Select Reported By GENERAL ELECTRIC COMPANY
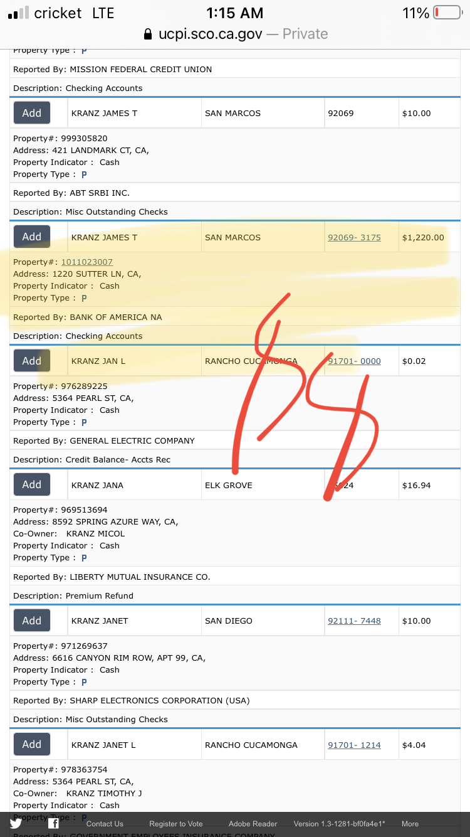The height and width of the screenshot is (837, 470). pyautogui.click(x=104, y=441)
